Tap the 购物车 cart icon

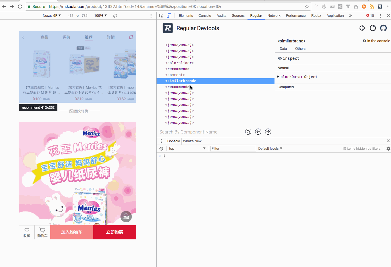(x=42, y=232)
